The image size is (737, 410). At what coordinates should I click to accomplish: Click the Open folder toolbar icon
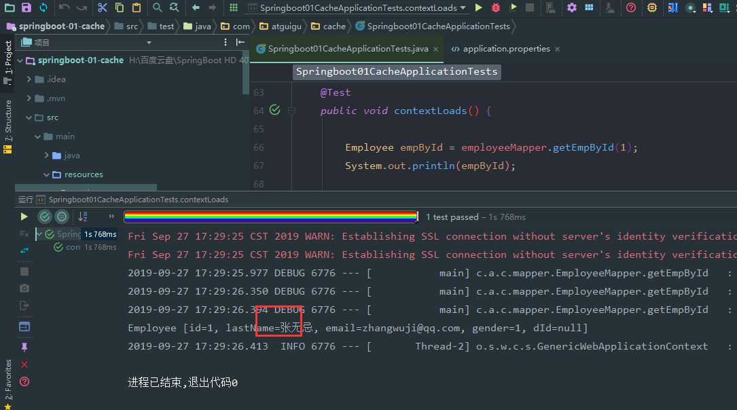tap(10, 7)
